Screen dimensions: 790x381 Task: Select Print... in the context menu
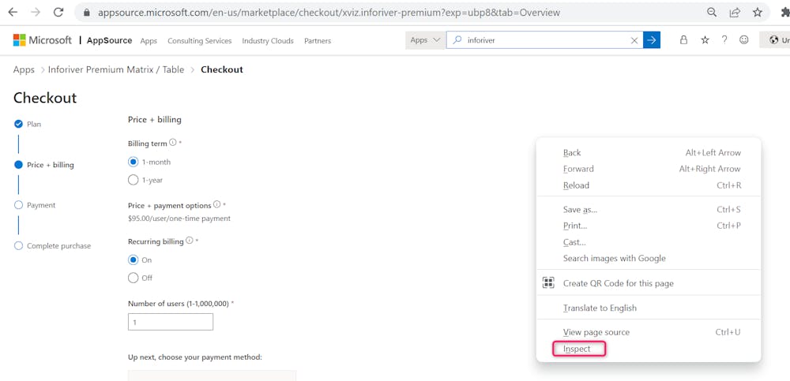pyautogui.click(x=649, y=226)
